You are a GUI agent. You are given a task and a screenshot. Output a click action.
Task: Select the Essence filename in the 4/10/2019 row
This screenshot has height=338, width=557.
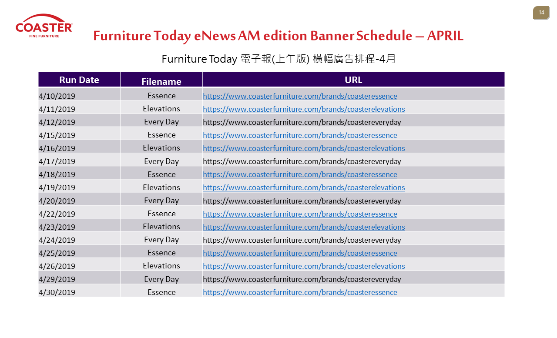coord(161,96)
